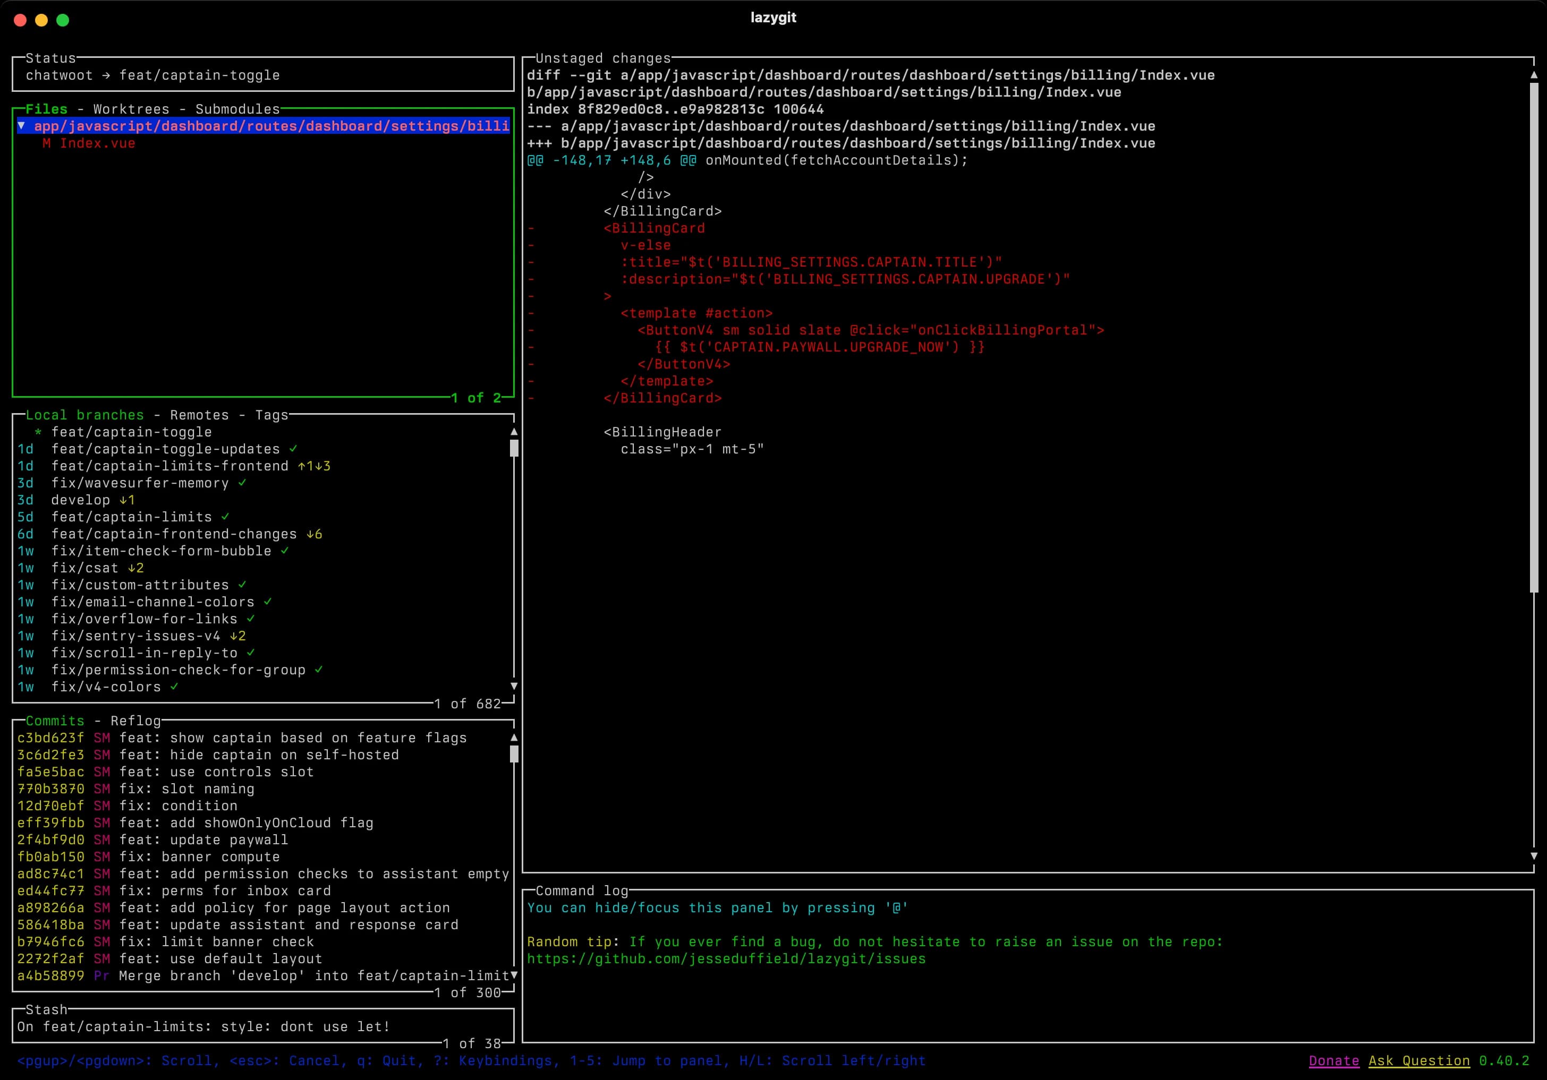
Task: Click the scroll-up arrow on the Local branches scrollbar
Action: pyautogui.click(x=514, y=432)
